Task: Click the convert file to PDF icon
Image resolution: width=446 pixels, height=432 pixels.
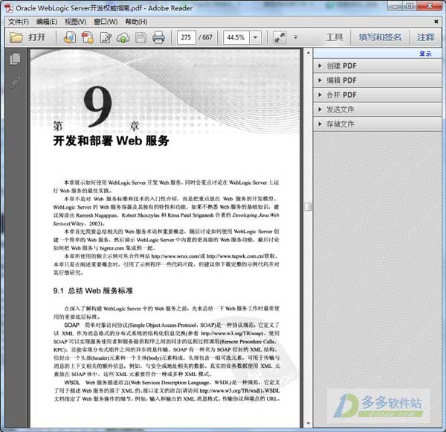Action: click(88, 38)
